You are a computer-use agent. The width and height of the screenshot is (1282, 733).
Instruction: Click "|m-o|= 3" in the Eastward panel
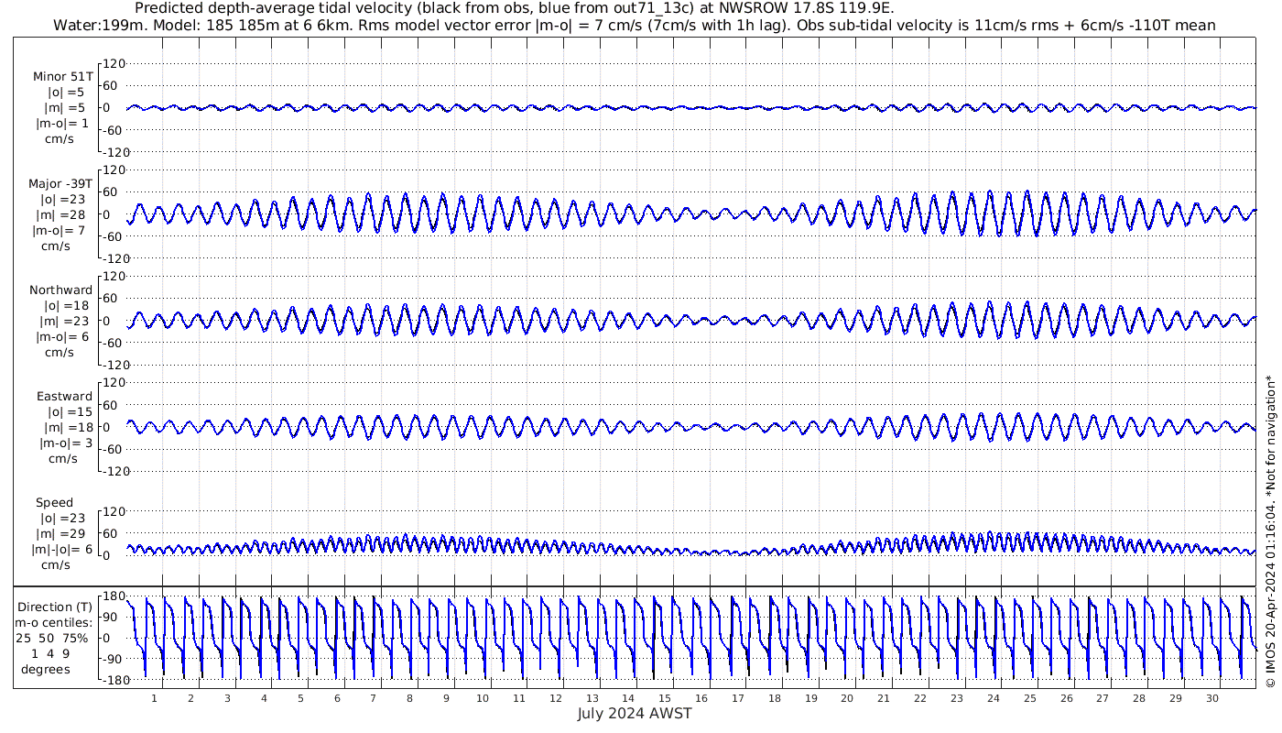coord(65,443)
